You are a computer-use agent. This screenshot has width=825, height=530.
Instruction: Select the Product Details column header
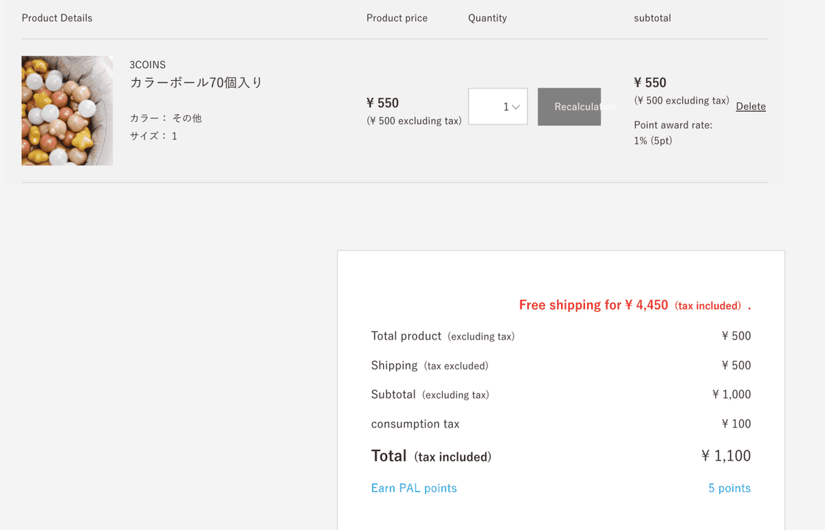(57, 18)
